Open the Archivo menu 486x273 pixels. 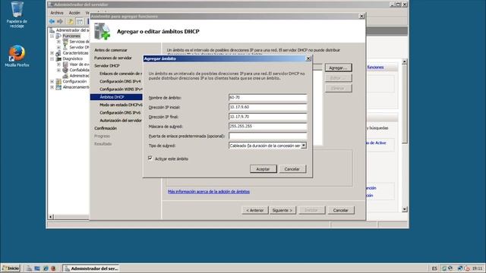pos(57,13)
